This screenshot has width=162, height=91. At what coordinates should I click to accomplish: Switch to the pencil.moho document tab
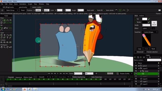[x=23, y=7]
